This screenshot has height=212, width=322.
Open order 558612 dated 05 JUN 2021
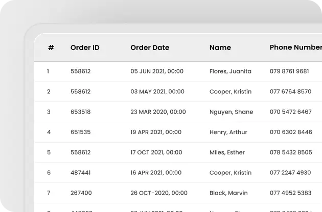[81, 71]
